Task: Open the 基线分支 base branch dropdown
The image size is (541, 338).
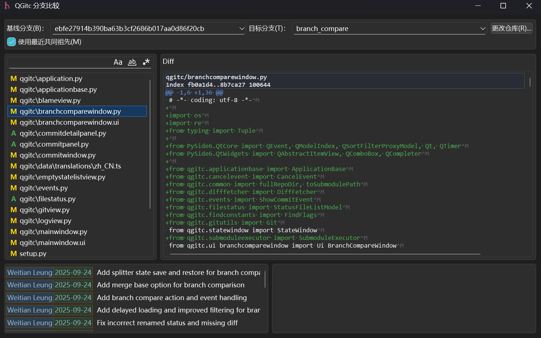Action: click(242, 28)
